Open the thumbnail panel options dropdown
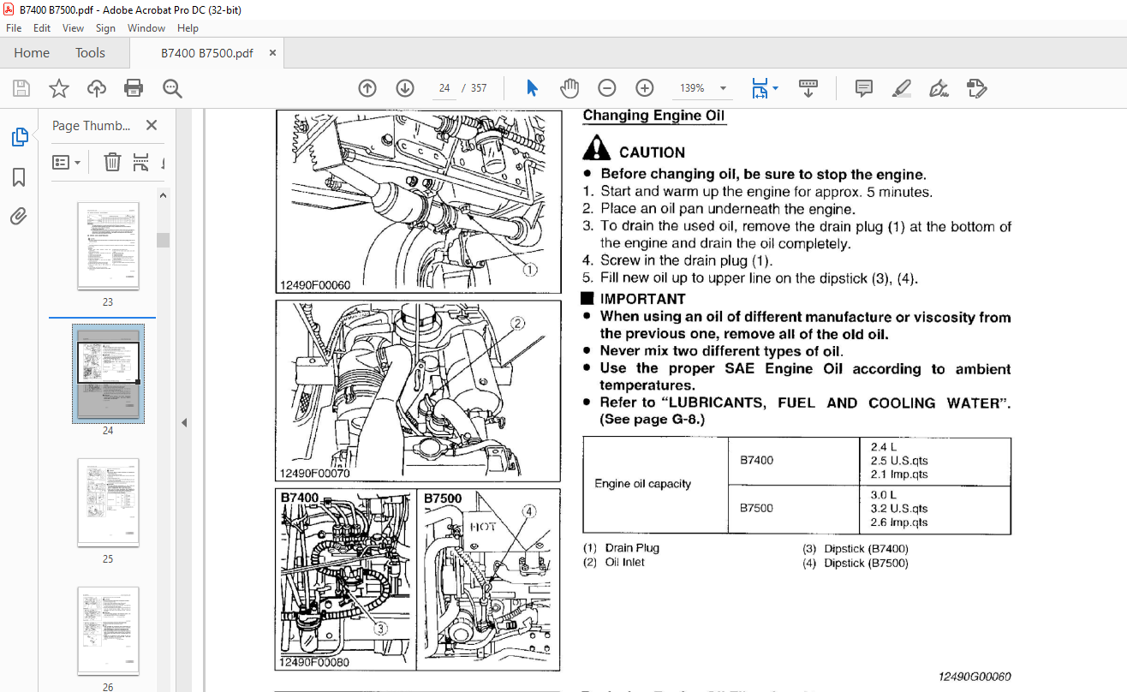The height and width of the screenshot is (692, 1127). pyautogui.click(x=67, y=162)
